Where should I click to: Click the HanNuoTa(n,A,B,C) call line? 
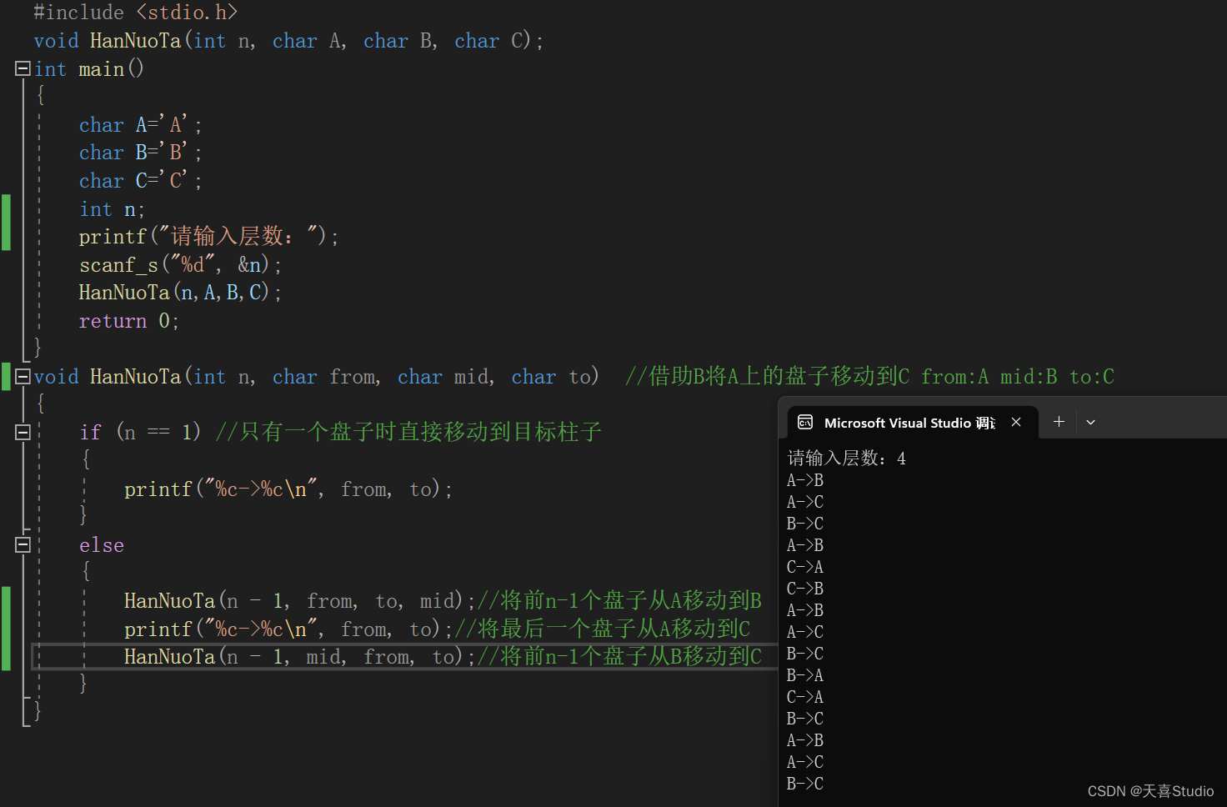tap(180, 293)
